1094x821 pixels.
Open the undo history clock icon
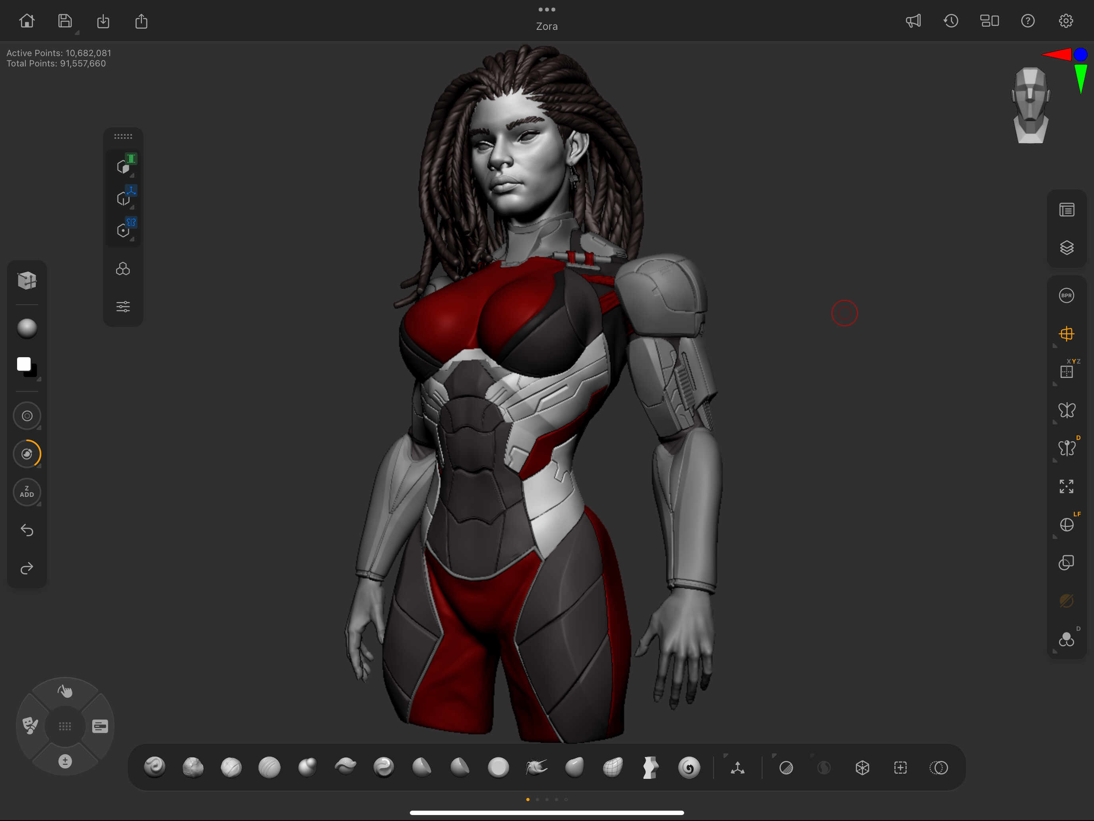point(950,21)
